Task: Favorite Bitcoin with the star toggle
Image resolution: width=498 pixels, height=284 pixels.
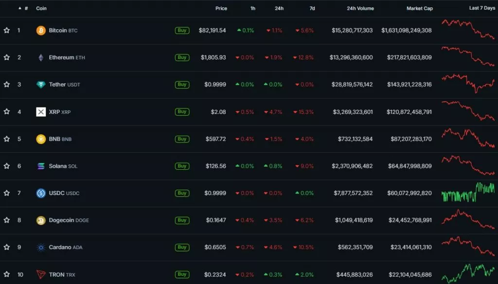Action: tap(7, 31)
